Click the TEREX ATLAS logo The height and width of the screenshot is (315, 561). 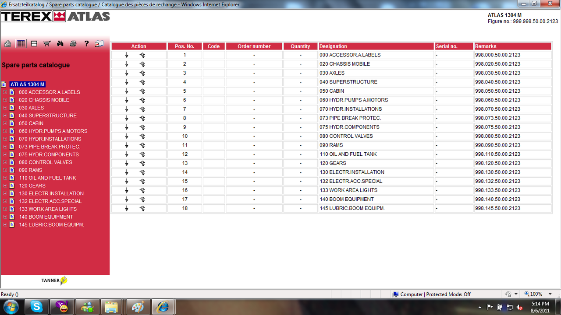[x=56, y=17]
